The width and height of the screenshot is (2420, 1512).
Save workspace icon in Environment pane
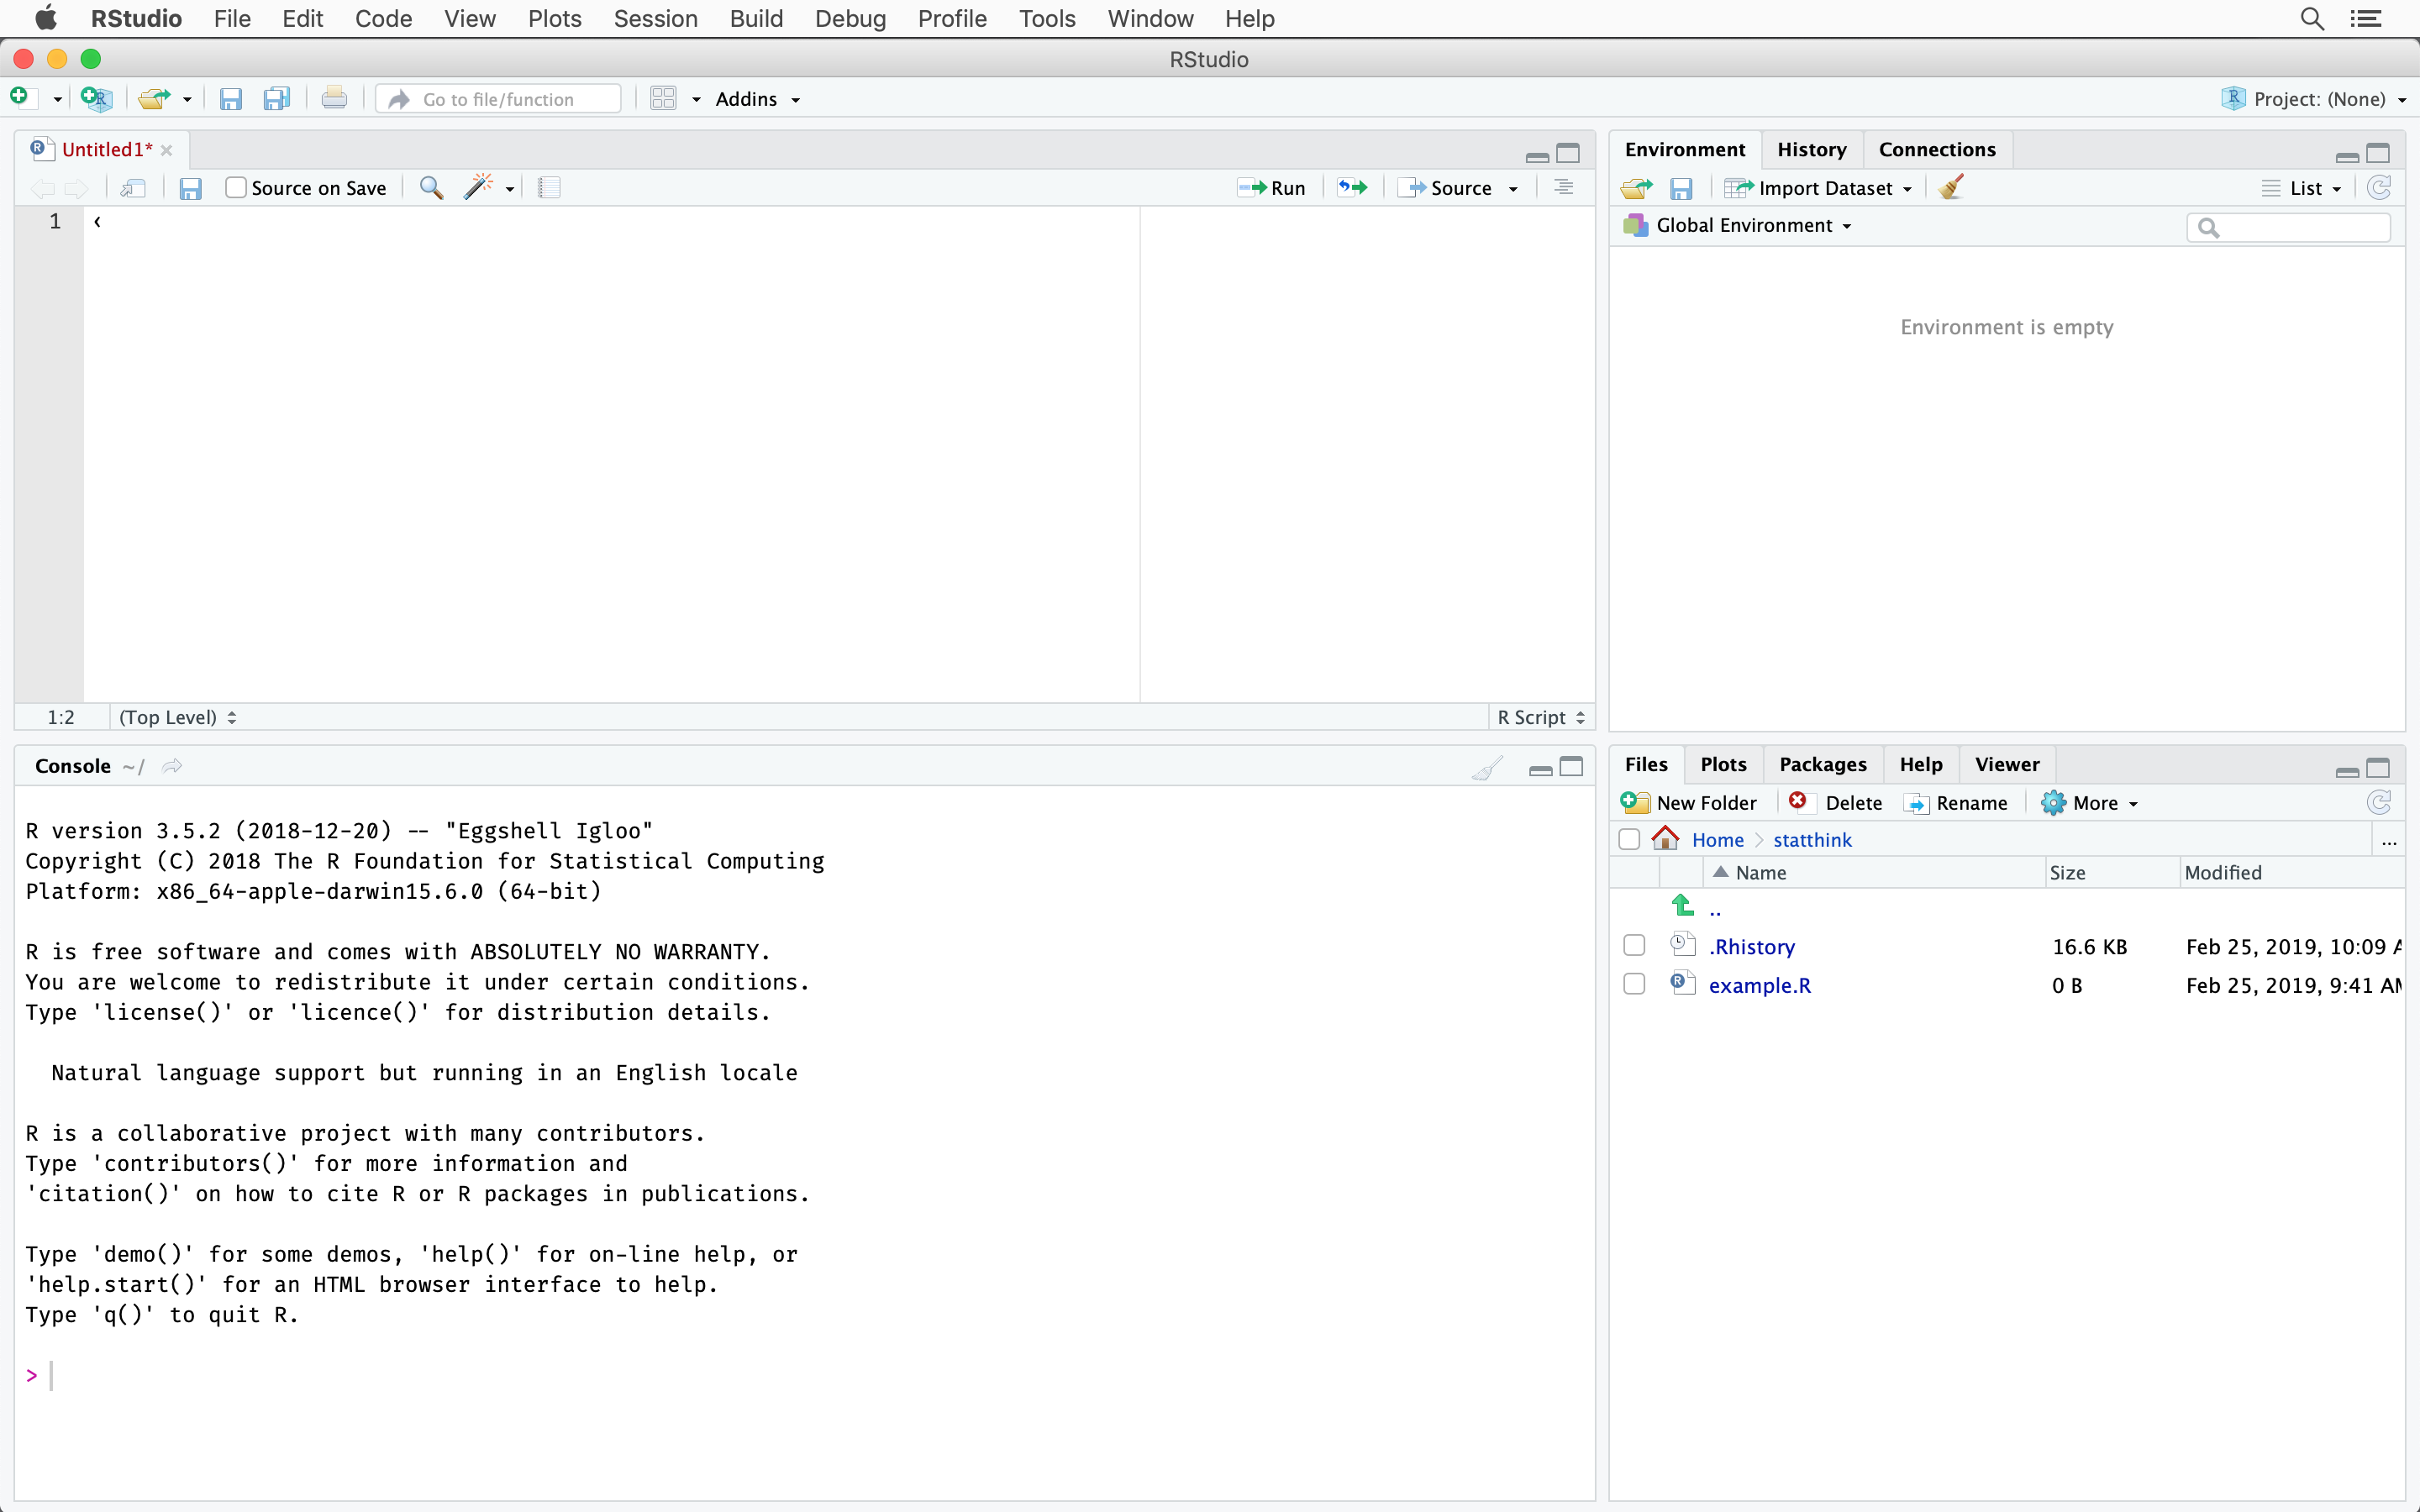coord(1681,188)
